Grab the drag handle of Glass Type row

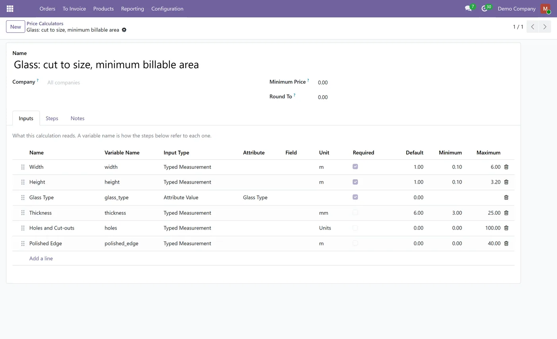[23, 197]
